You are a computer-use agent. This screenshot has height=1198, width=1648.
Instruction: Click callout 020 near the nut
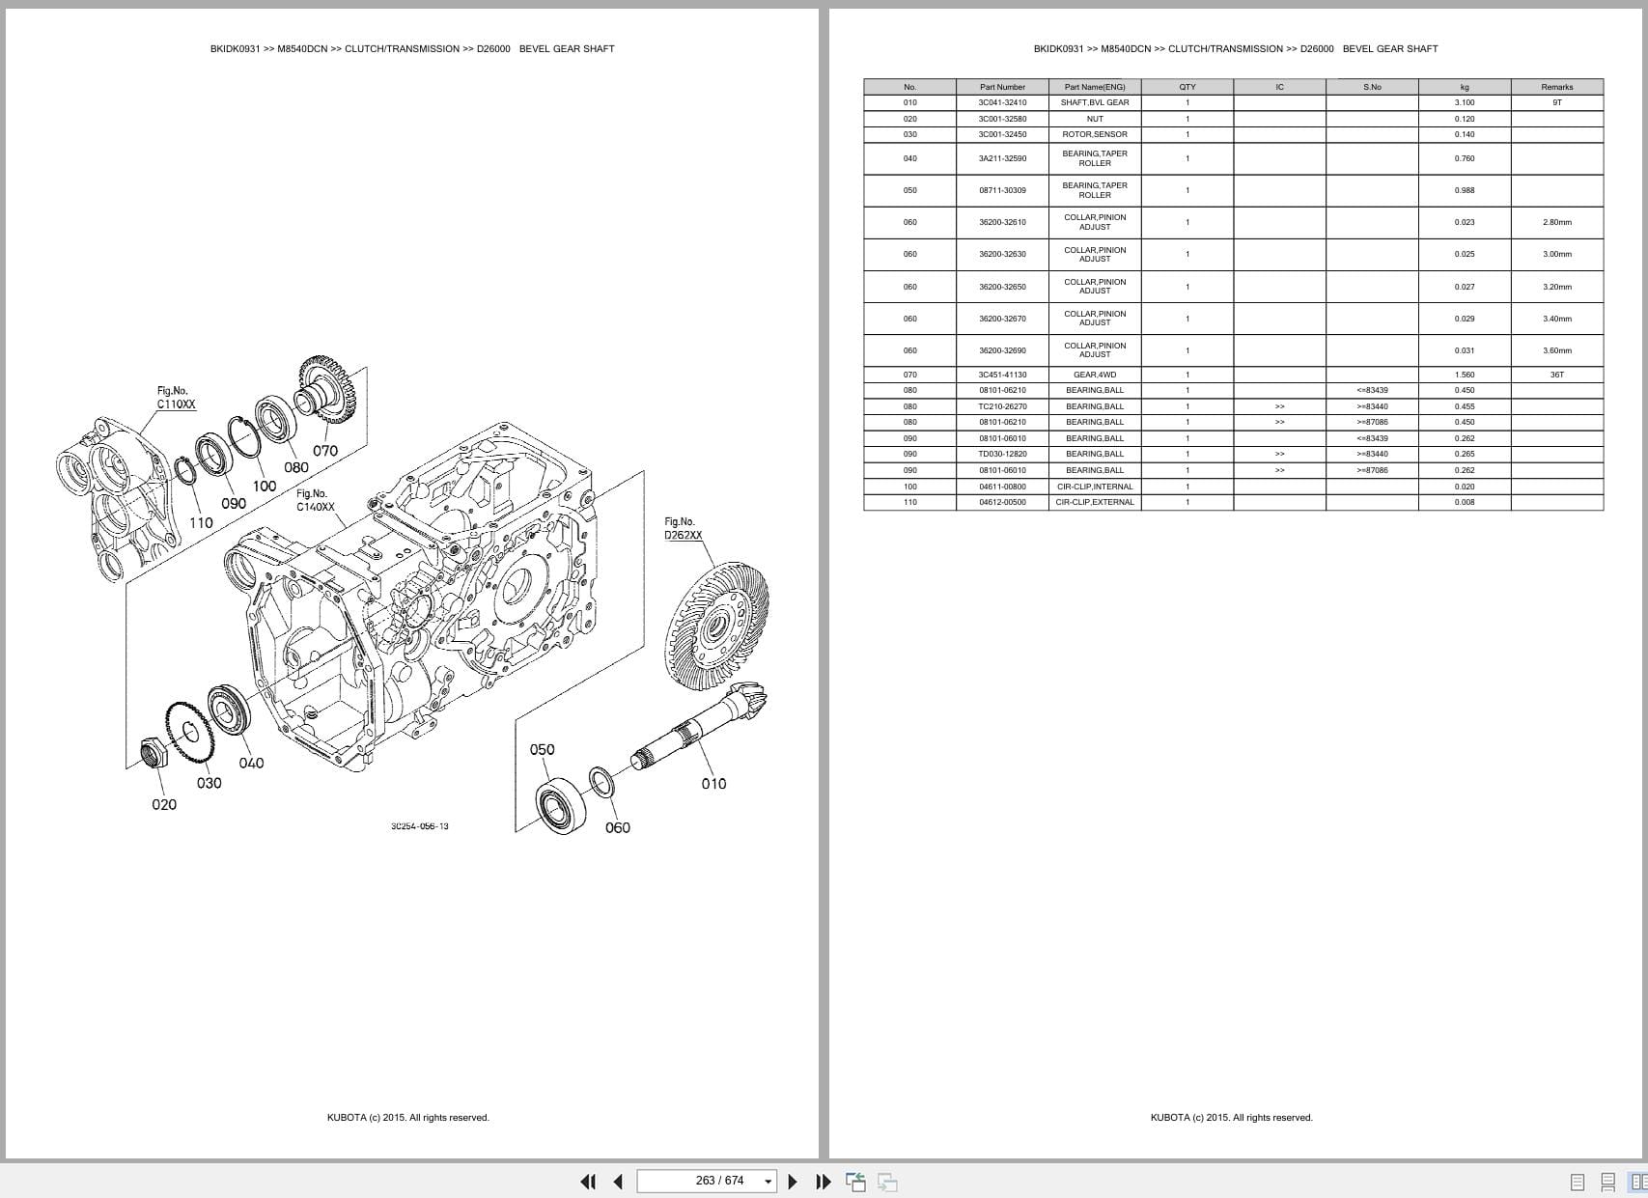(164, 804)
